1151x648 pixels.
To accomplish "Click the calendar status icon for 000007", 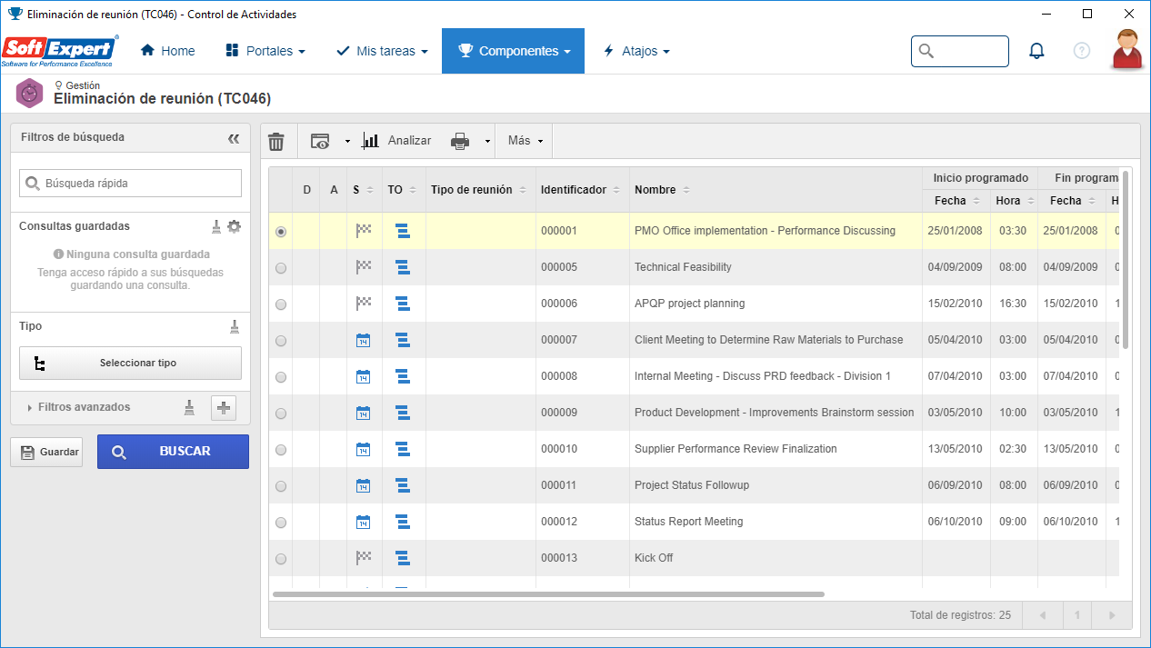I will [x=364, y=340].
